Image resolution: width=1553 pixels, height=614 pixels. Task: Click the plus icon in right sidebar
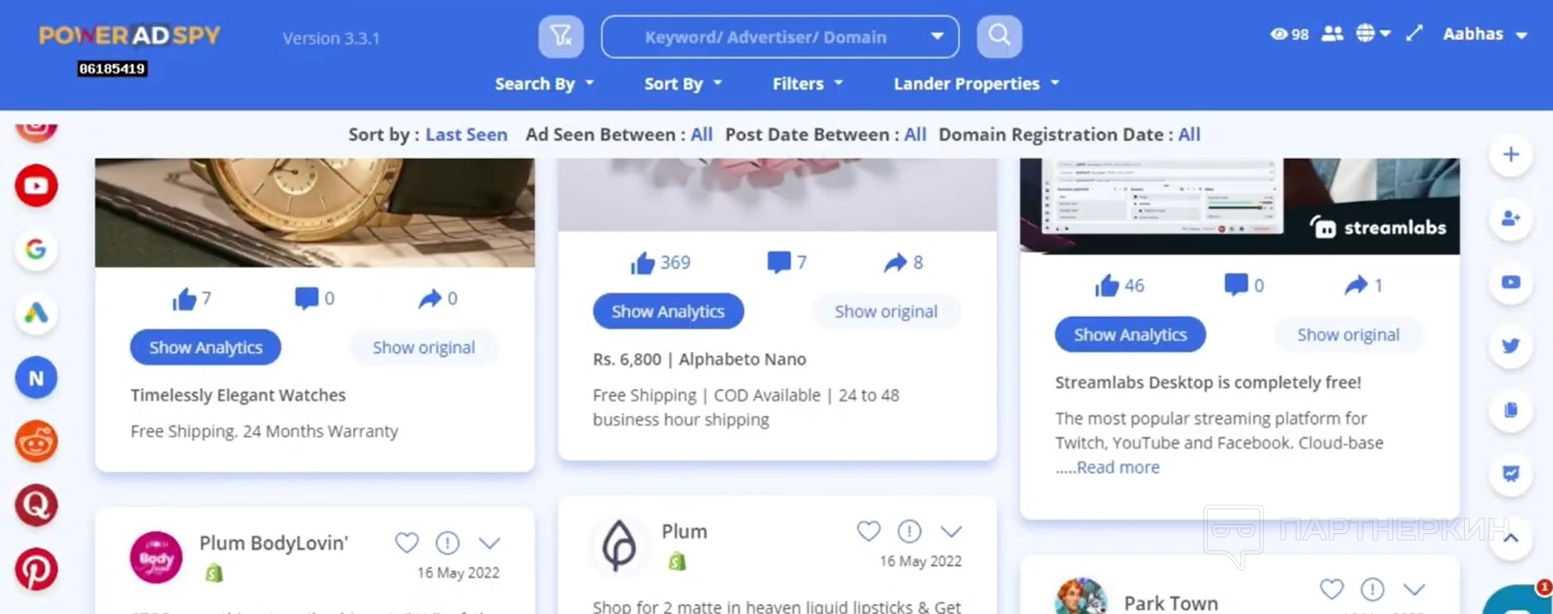pos(1511,154)
